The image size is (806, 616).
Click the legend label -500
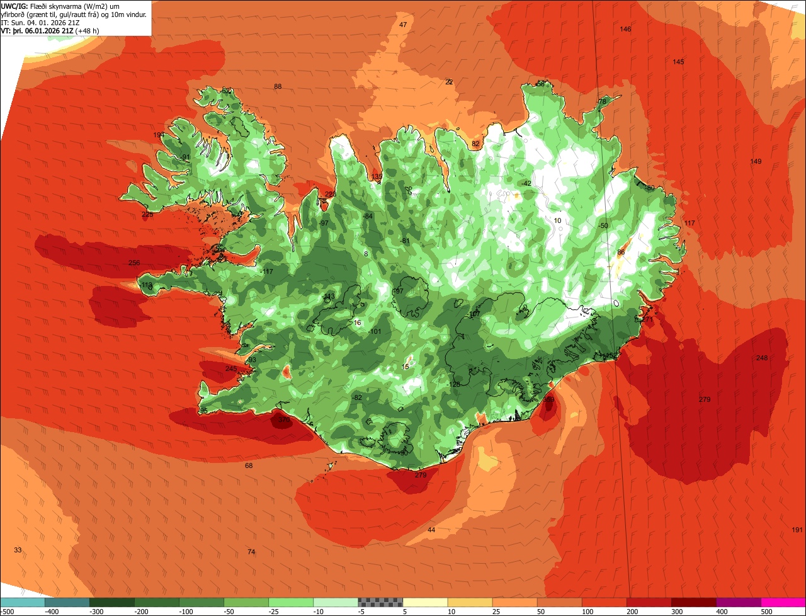[x=8, y=611]
